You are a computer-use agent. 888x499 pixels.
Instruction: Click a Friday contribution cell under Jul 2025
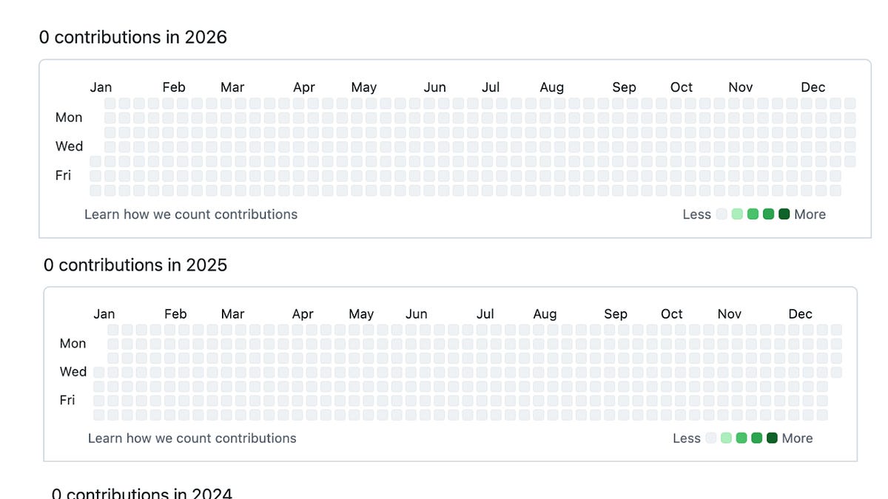(x=485, y=401)
